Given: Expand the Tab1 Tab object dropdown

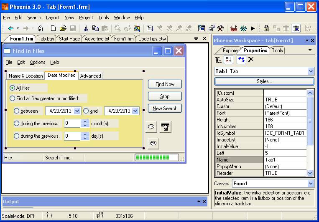Looking at the screenshot, I should [x=311, y=71].
